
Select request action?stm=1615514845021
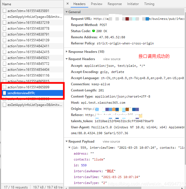(32, 58)
